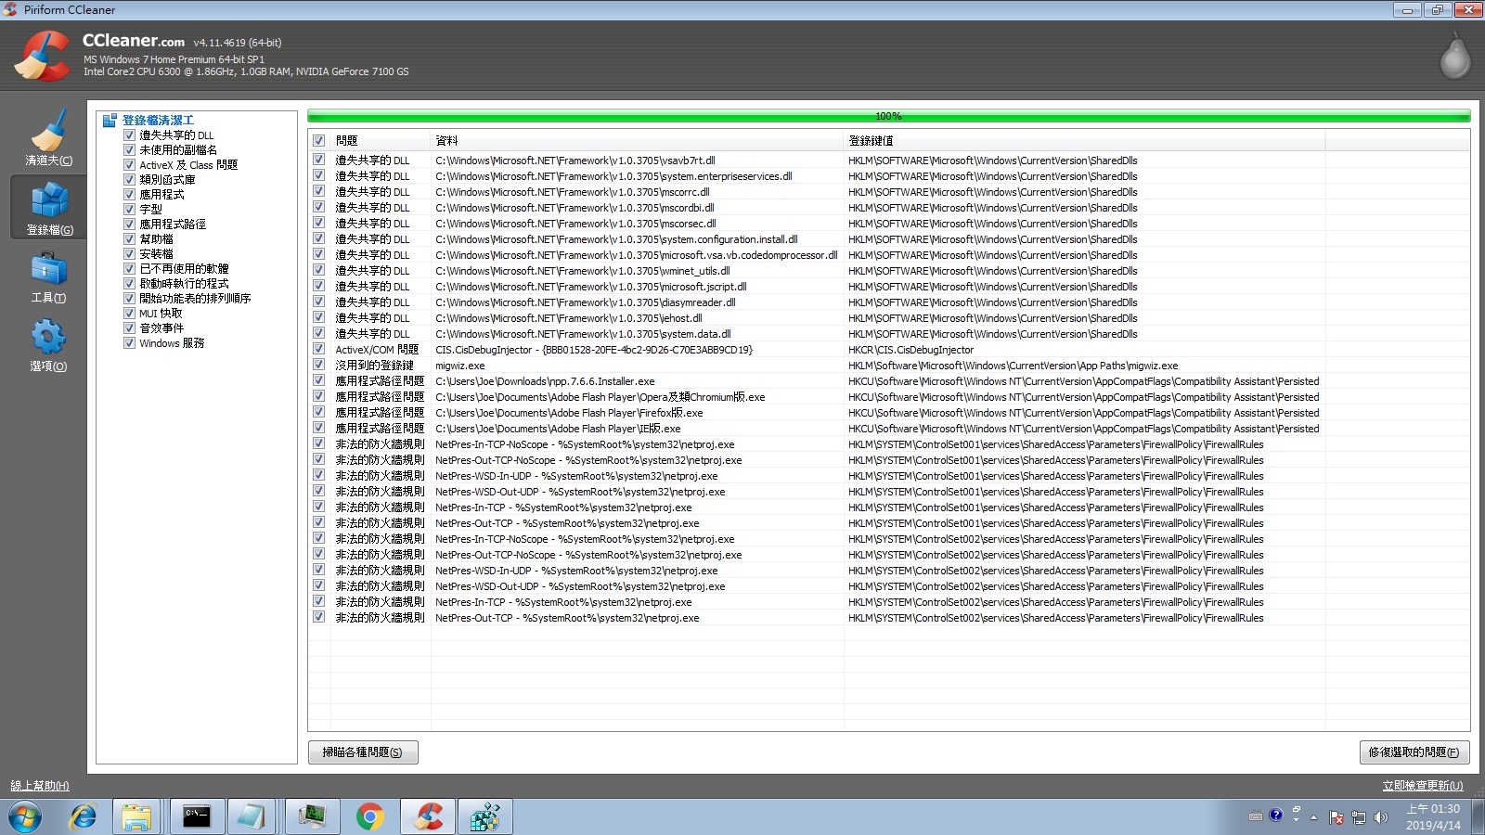Uncheck the vsavb7rt.dll result row
The image size is (1485, 835).
pyautogui.click(x=319, y=161)
